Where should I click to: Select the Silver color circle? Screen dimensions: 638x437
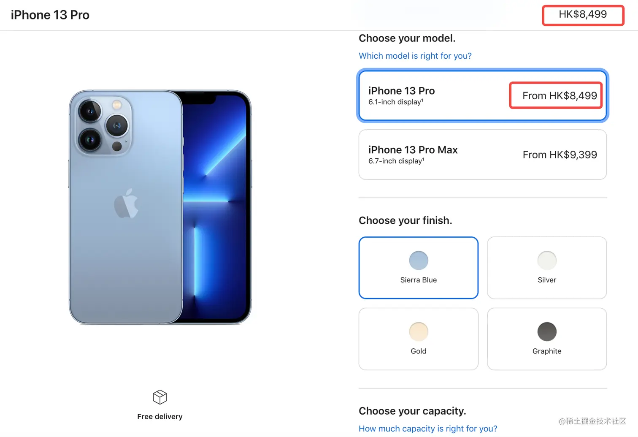pyautogui.click(x=547, y=261)
